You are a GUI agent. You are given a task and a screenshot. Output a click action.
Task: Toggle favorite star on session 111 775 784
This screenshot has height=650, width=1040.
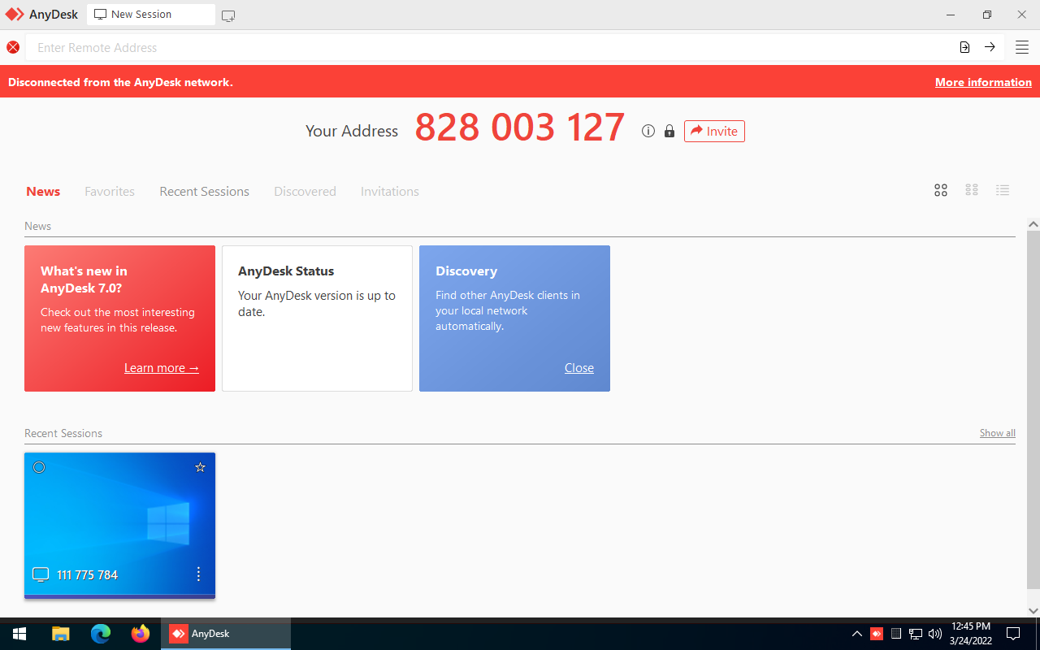(x=200, y=467)
